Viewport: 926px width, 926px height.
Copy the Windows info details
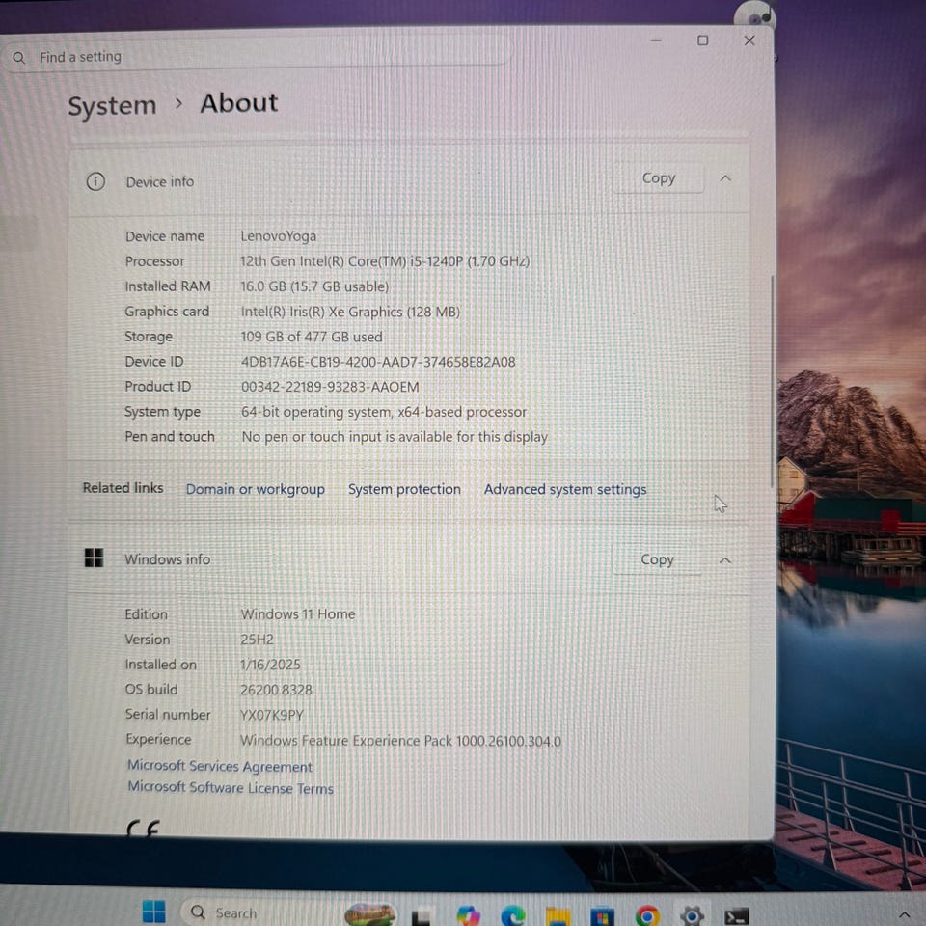[657, 559]
